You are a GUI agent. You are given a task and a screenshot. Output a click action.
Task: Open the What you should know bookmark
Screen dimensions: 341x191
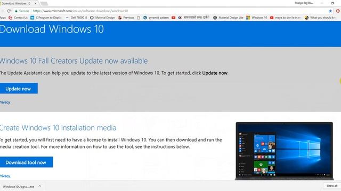[x=320, y=18]
